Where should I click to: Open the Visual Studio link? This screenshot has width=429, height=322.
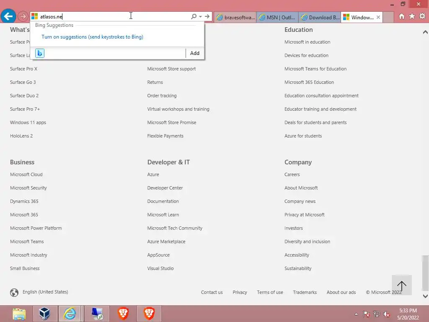click(160, 268)
